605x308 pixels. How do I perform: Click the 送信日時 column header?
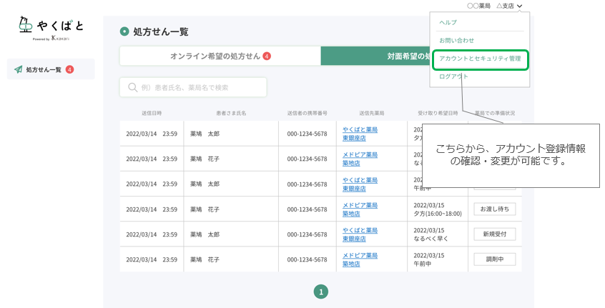coord(152,113)
